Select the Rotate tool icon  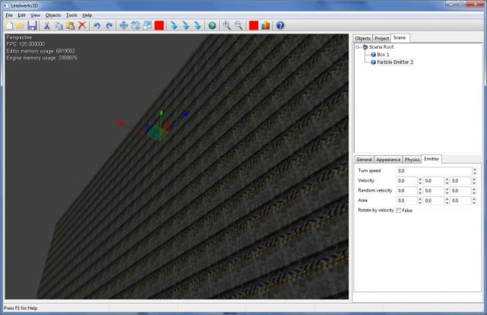click(x=135, y=25)
